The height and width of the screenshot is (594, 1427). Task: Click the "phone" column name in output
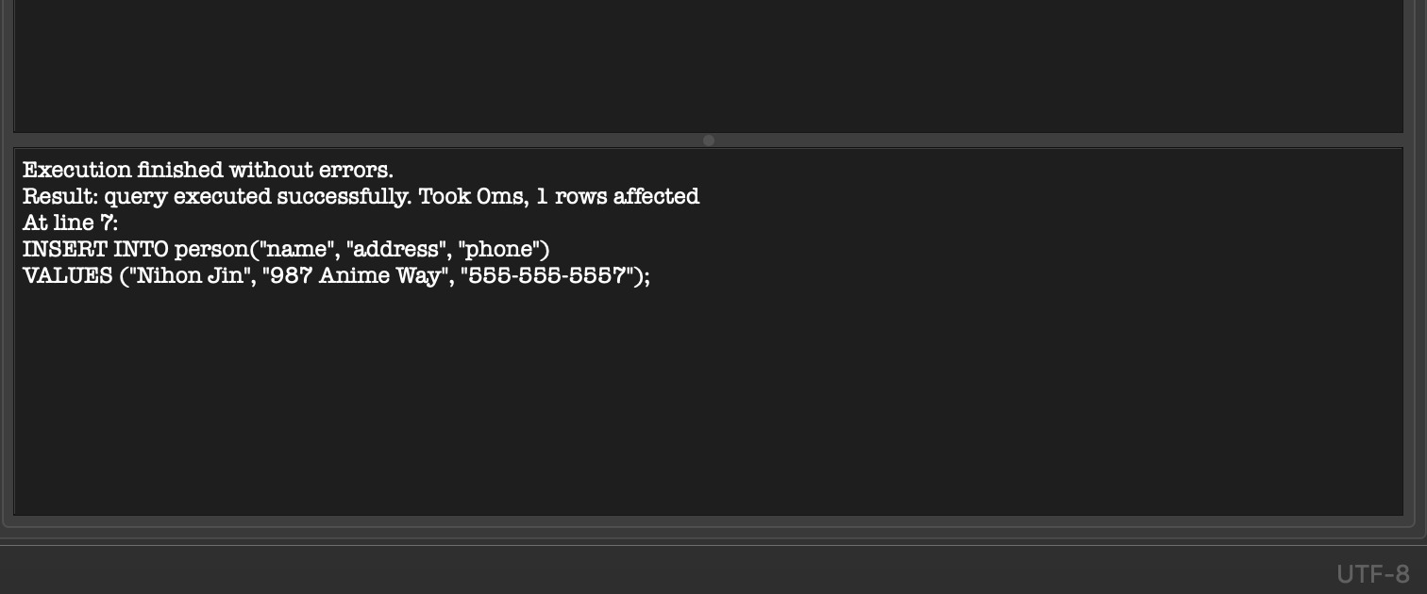coord(500,249)
